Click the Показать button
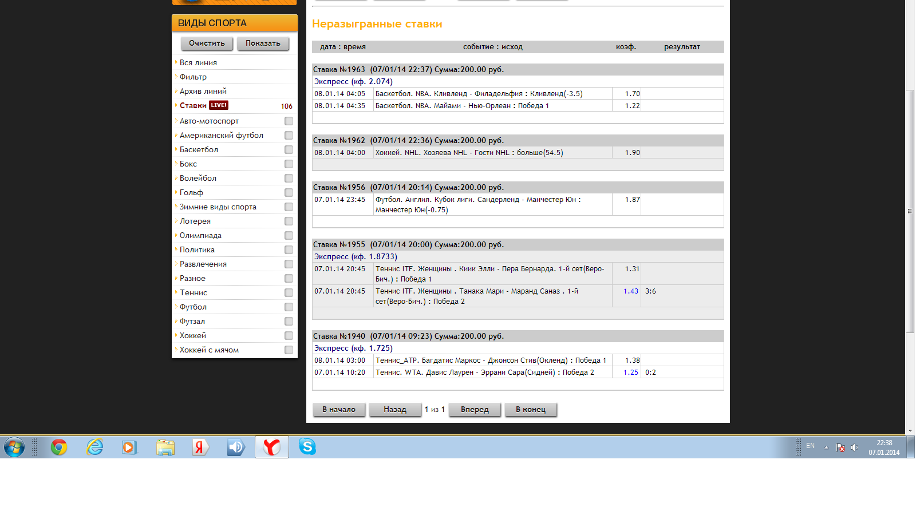The width and height of the screenshot is (916, 515). tap(263, 43)
